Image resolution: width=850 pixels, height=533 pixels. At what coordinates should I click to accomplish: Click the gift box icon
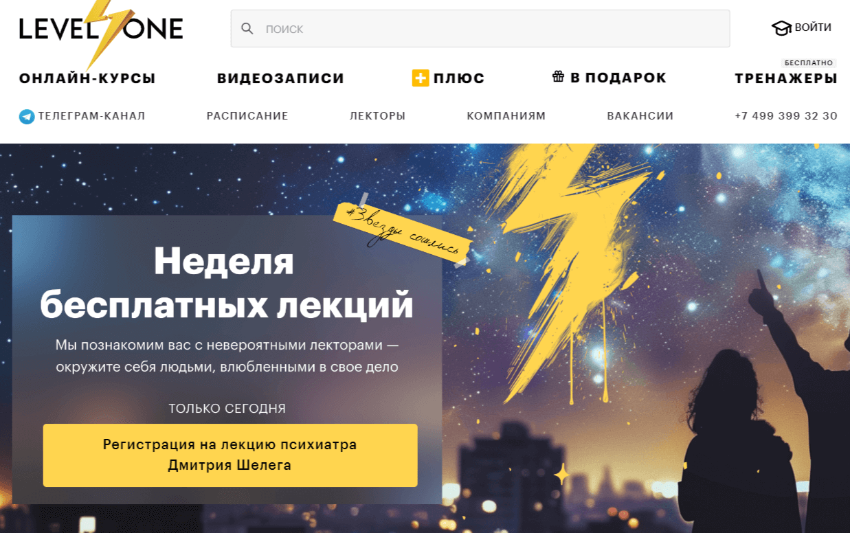(559, 76)
